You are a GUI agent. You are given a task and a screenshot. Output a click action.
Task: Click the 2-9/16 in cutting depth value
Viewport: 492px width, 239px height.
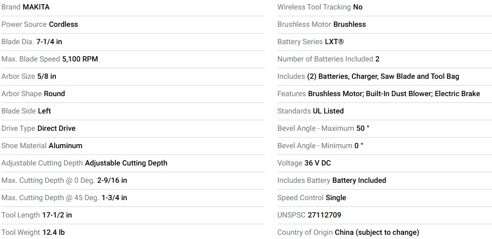click(x=112, y=181)
